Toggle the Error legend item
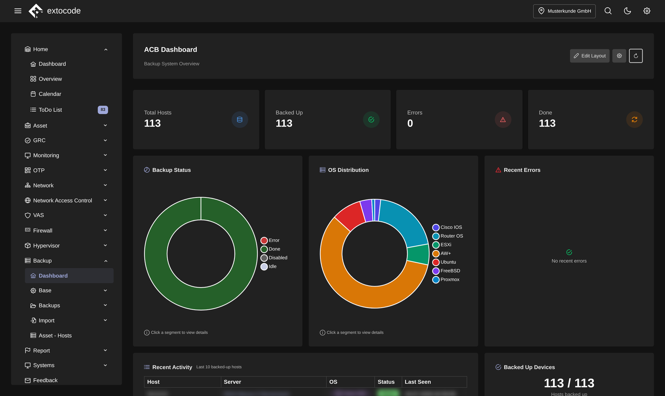 (x=270, y=240)
